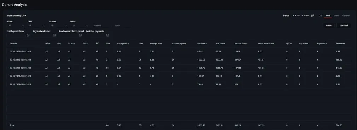This screenshot has width=357, height=130.
Task: Sort by Active Players column header
Action: [x=179, y=43]
